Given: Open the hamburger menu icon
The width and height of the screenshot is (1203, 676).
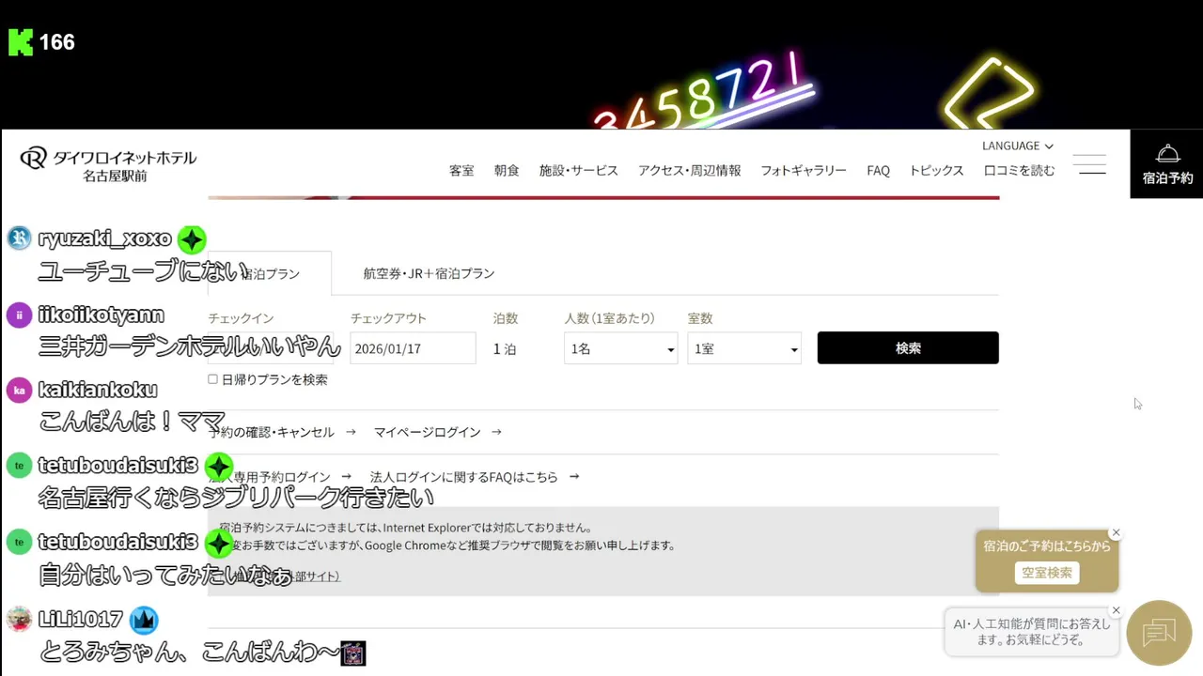Looking at the screenshot, I should coord(1090,164).
